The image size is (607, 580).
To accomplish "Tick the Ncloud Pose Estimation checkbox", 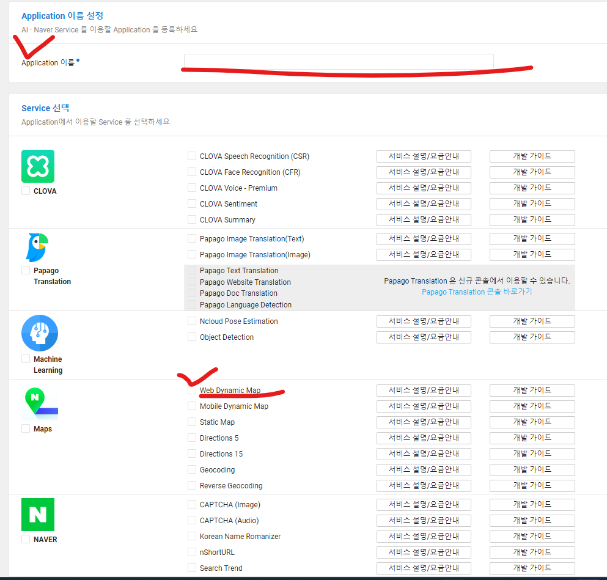I will point(191,321).
